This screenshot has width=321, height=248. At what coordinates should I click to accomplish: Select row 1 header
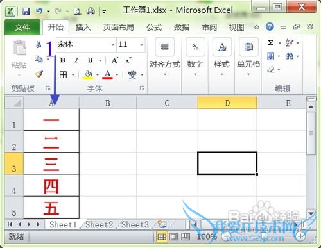tap(14, 120)
